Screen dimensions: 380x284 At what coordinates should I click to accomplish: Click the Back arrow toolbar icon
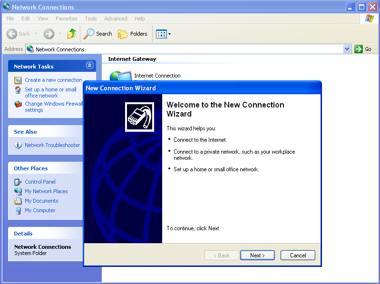pos(11,34)
